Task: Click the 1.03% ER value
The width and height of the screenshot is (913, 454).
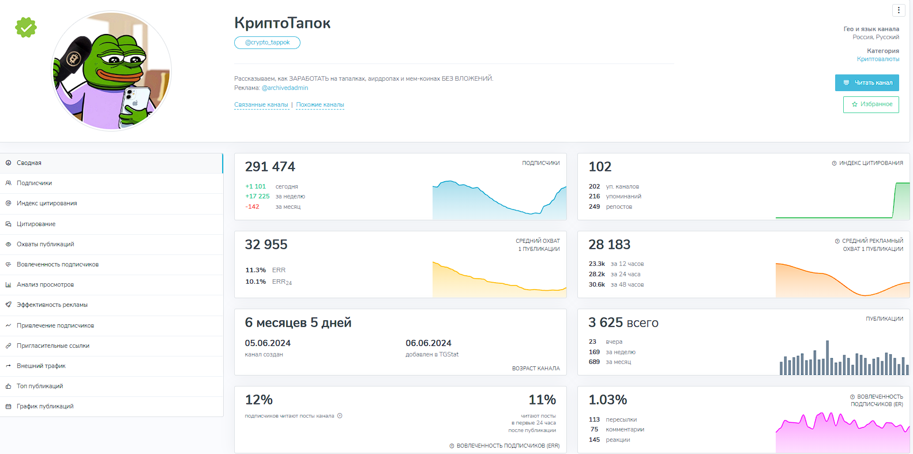Action: 608,400
